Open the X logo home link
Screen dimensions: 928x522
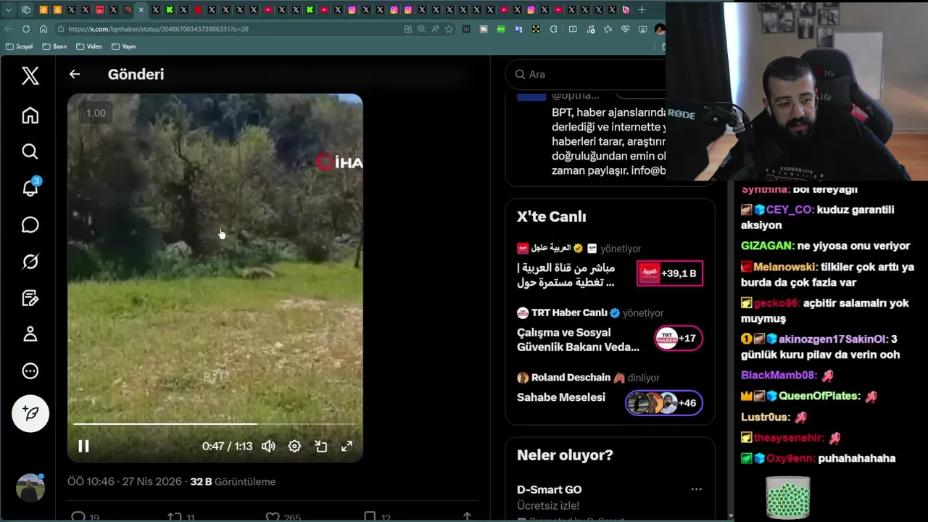pyautogui.click(x=30, y=75)
